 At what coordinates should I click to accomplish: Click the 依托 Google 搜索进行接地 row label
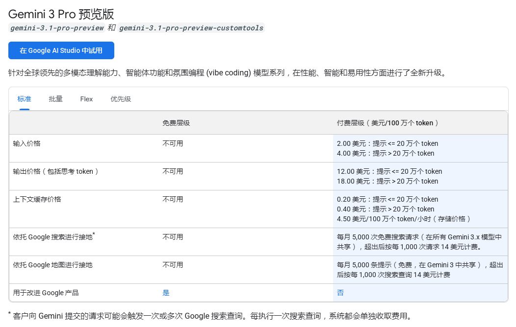(53, 236)
